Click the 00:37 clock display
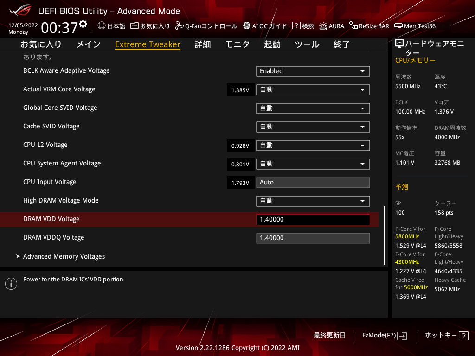 (x=59, y=28)
